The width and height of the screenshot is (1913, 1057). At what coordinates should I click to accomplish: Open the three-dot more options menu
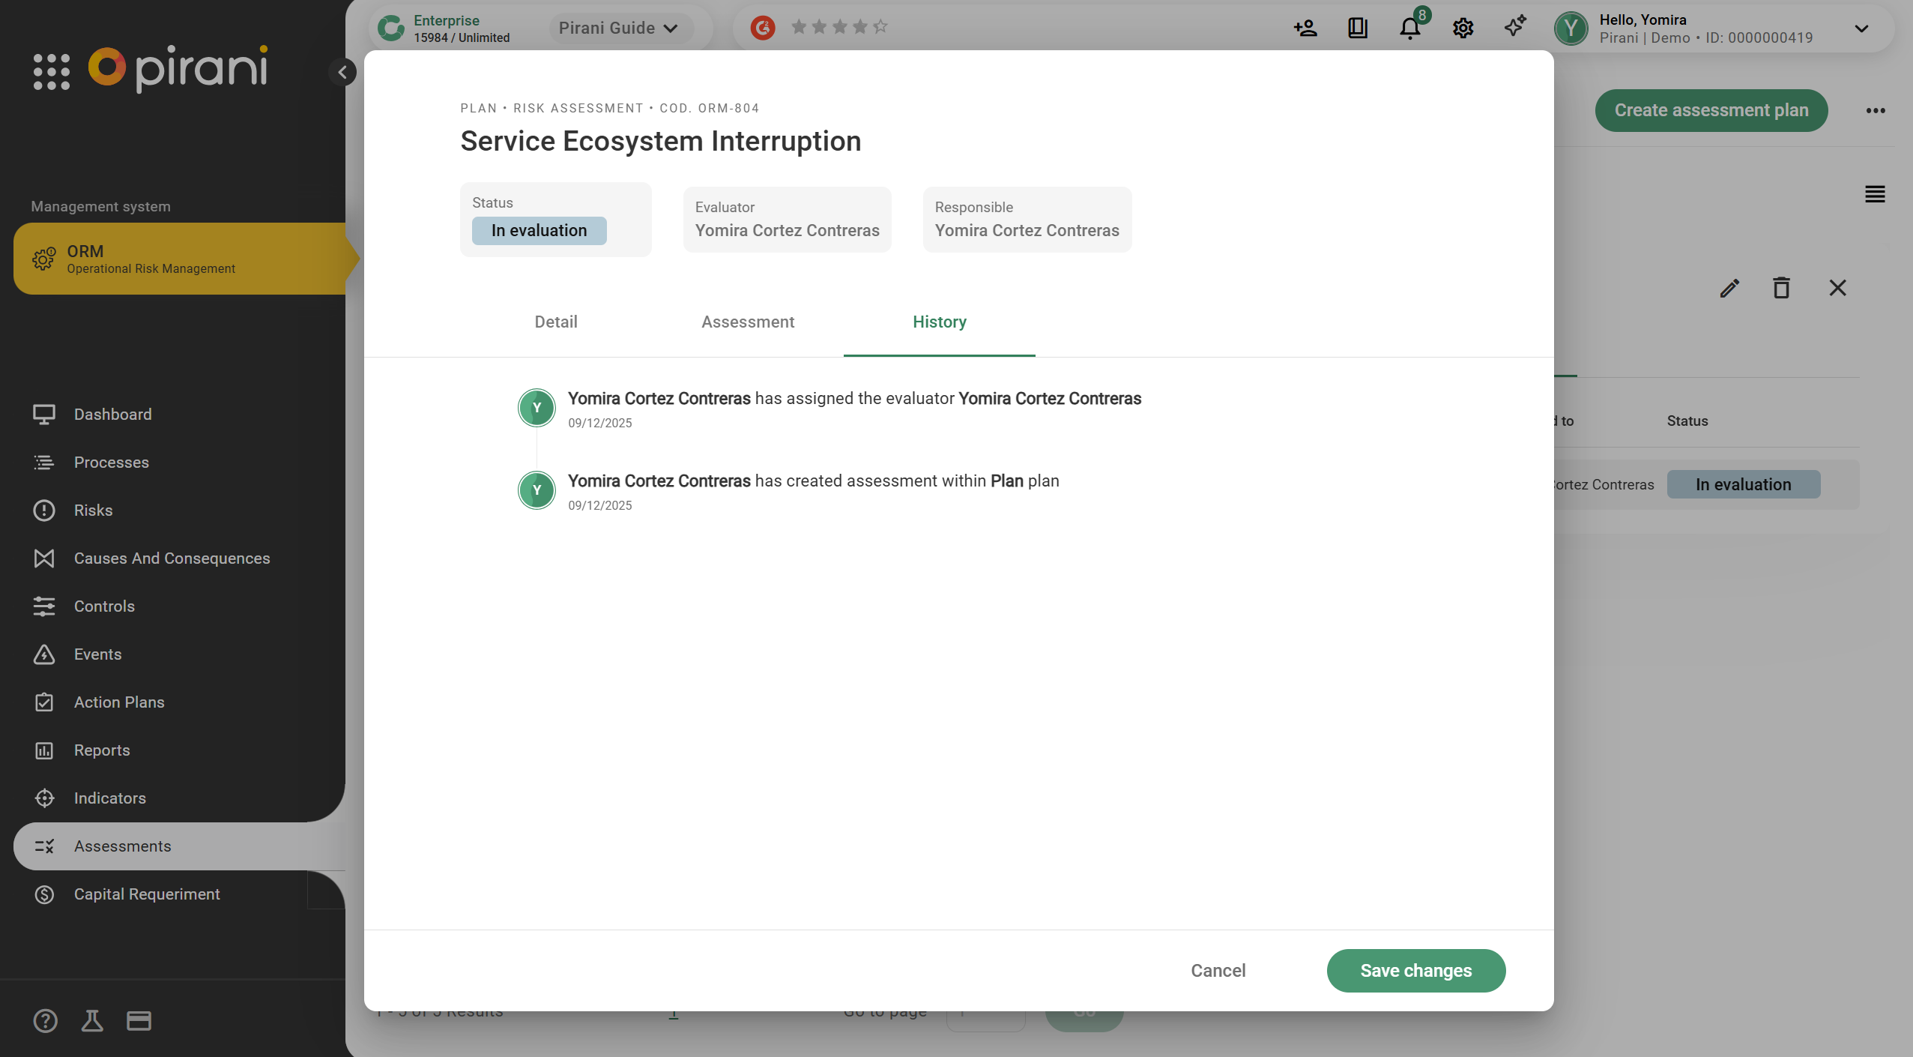(1876, 110)
